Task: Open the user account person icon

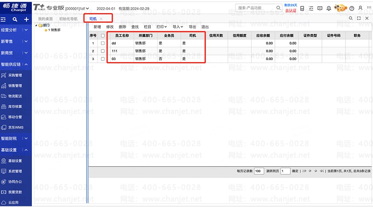Action: coord(360,8)
